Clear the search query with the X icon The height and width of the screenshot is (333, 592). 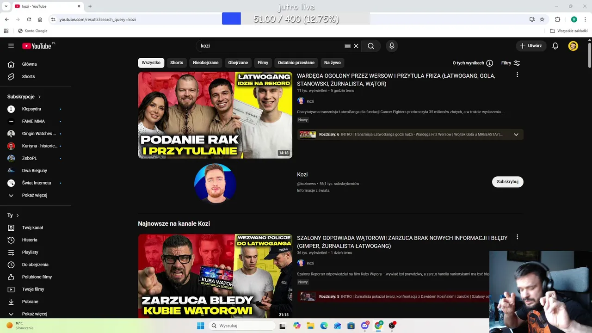[356, 46]
